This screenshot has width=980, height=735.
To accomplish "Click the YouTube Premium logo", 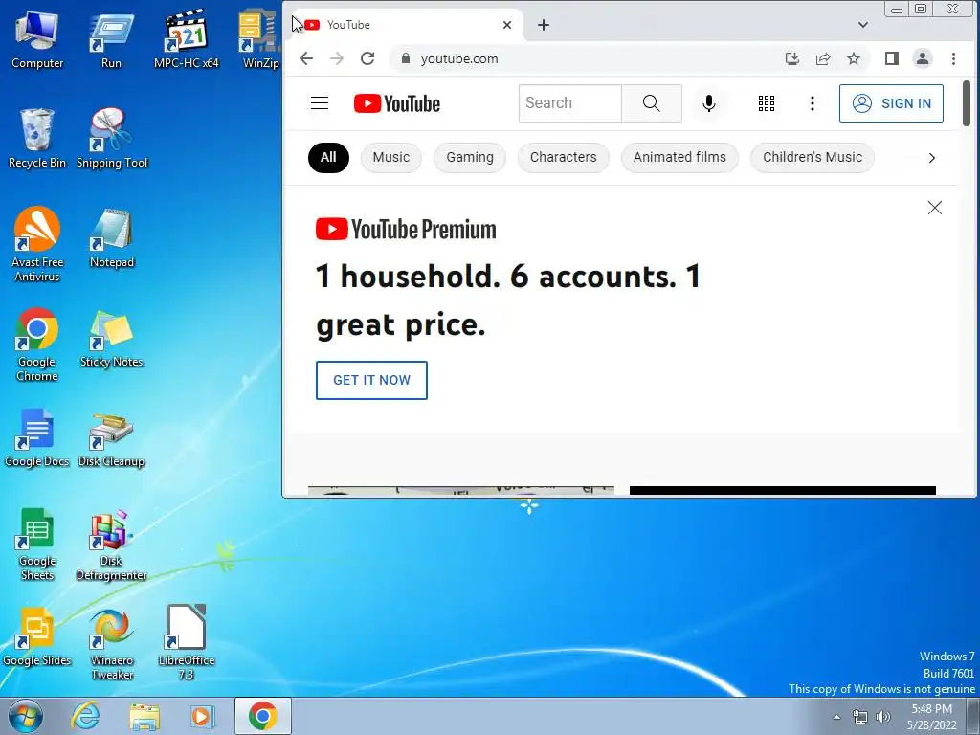I will coord(406,230).
